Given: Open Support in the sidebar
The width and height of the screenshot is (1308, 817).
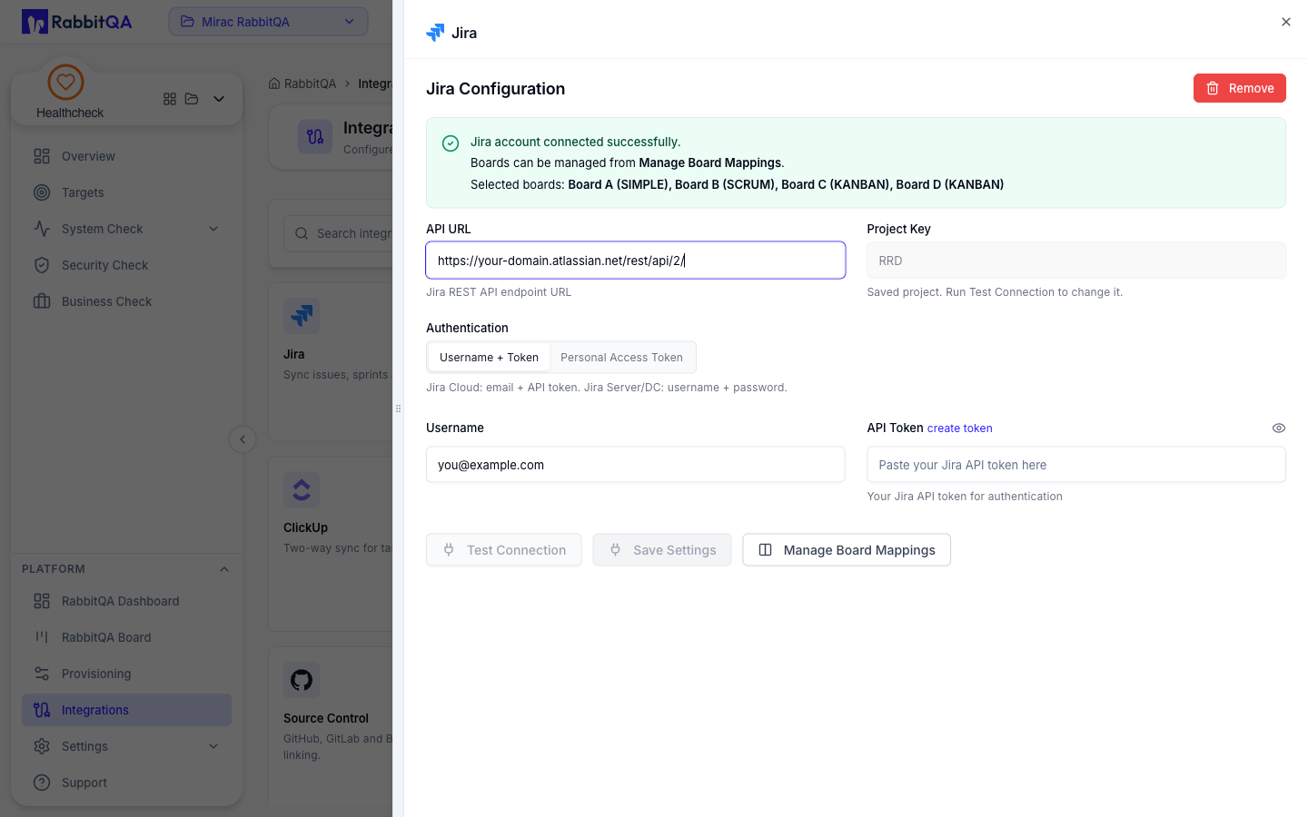Looking at the screenshot, I should click(x=126, y=783).
